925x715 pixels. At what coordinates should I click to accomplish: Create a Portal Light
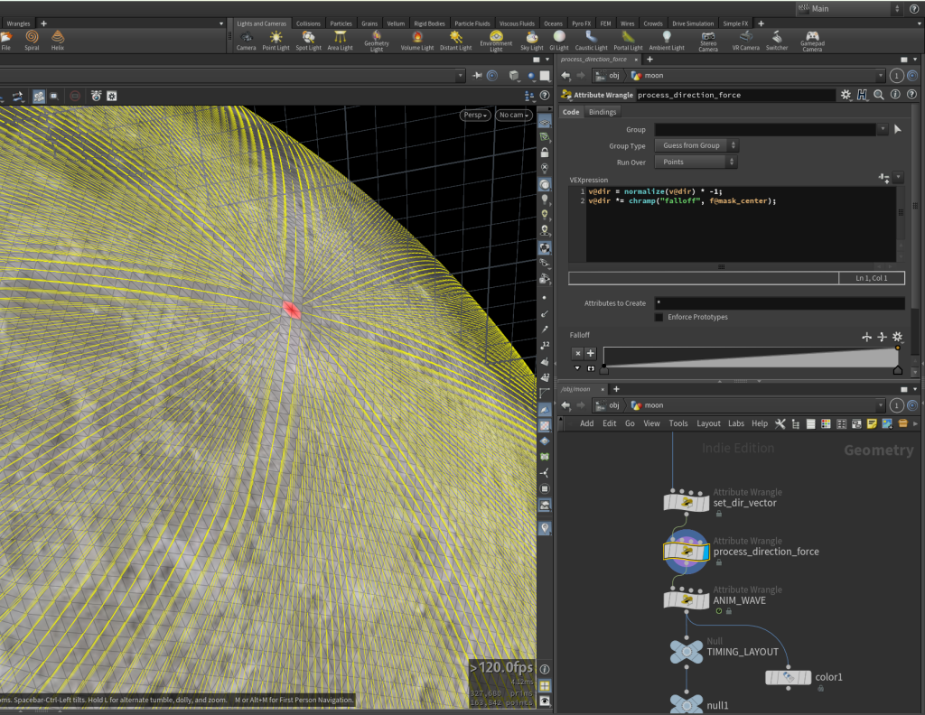tap(628, 41)
